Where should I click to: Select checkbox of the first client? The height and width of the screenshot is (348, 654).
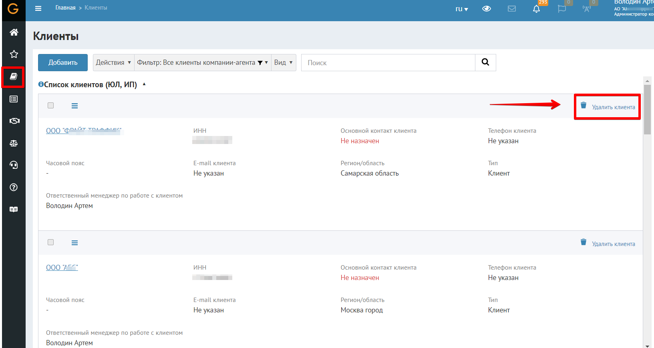coord(50,106)
